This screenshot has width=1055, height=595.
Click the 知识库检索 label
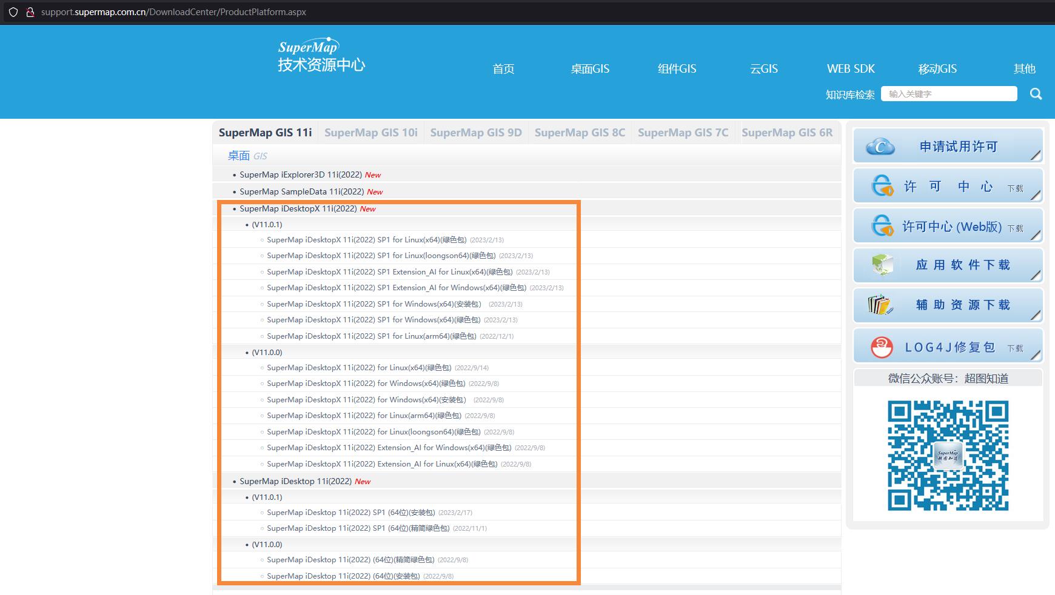pos(850,95)
